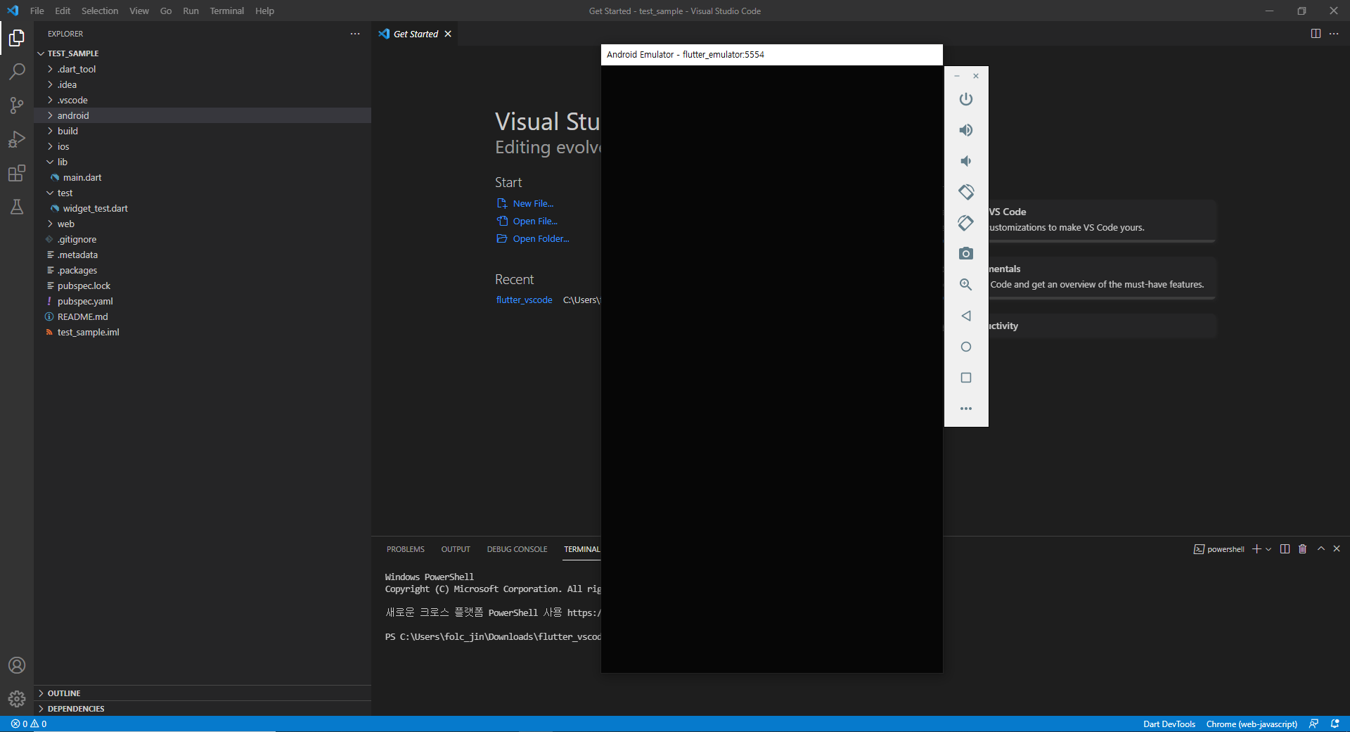Open README.md file

point(202,316)
